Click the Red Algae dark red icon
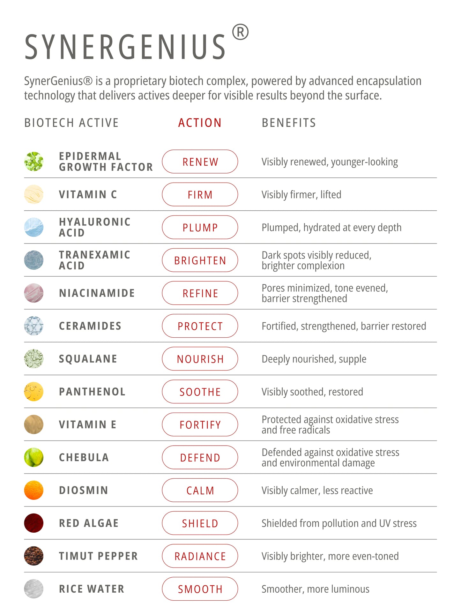 34,523
